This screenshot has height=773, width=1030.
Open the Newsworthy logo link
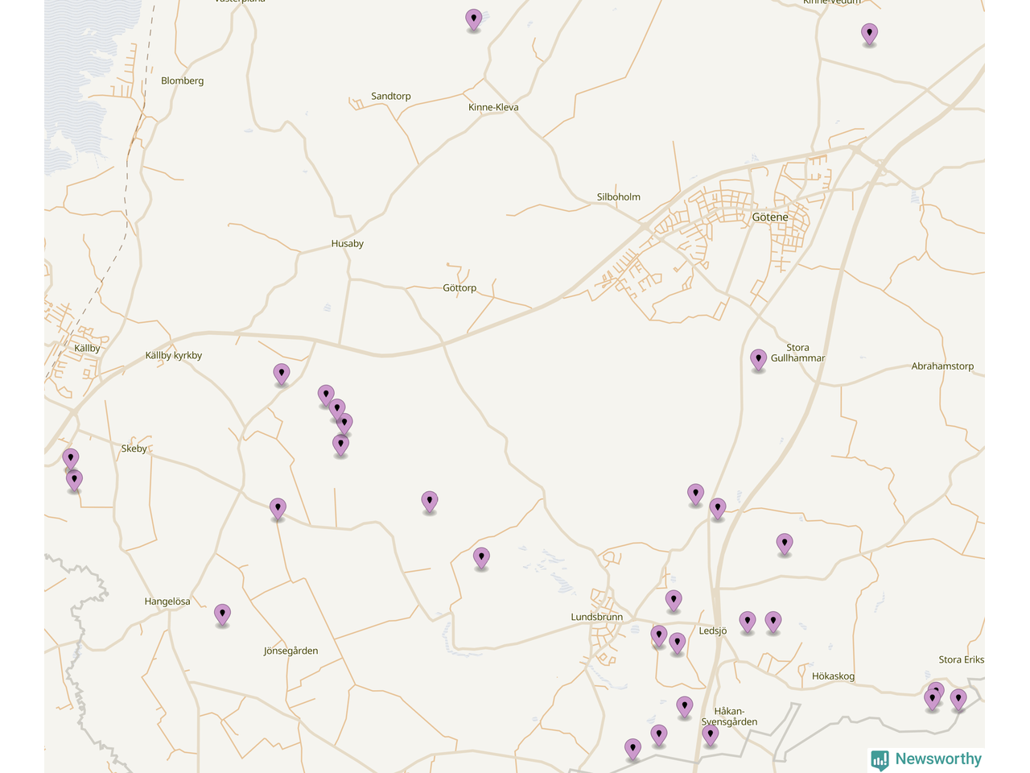tap(926, 759)
